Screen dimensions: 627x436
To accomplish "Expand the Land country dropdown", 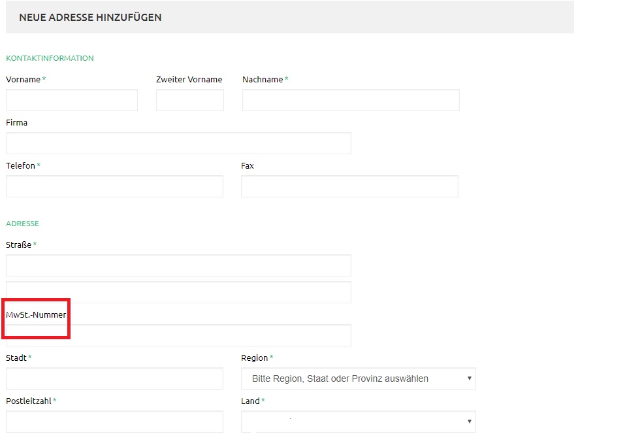I will coord(358,422).
